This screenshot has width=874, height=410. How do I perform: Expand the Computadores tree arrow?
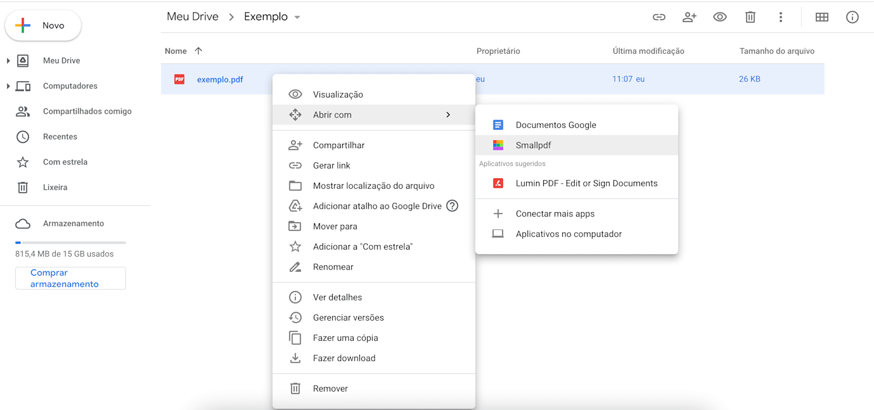coord(8,86)
